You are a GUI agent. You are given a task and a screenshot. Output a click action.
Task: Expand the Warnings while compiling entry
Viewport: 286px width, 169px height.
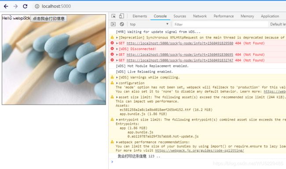[117, 77]
